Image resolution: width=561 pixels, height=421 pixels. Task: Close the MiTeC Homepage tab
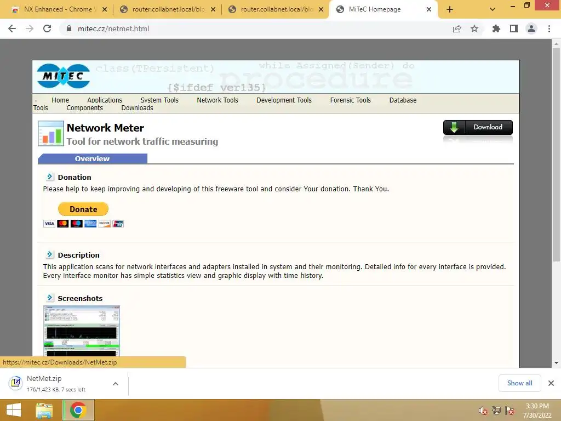pos(428,9)
